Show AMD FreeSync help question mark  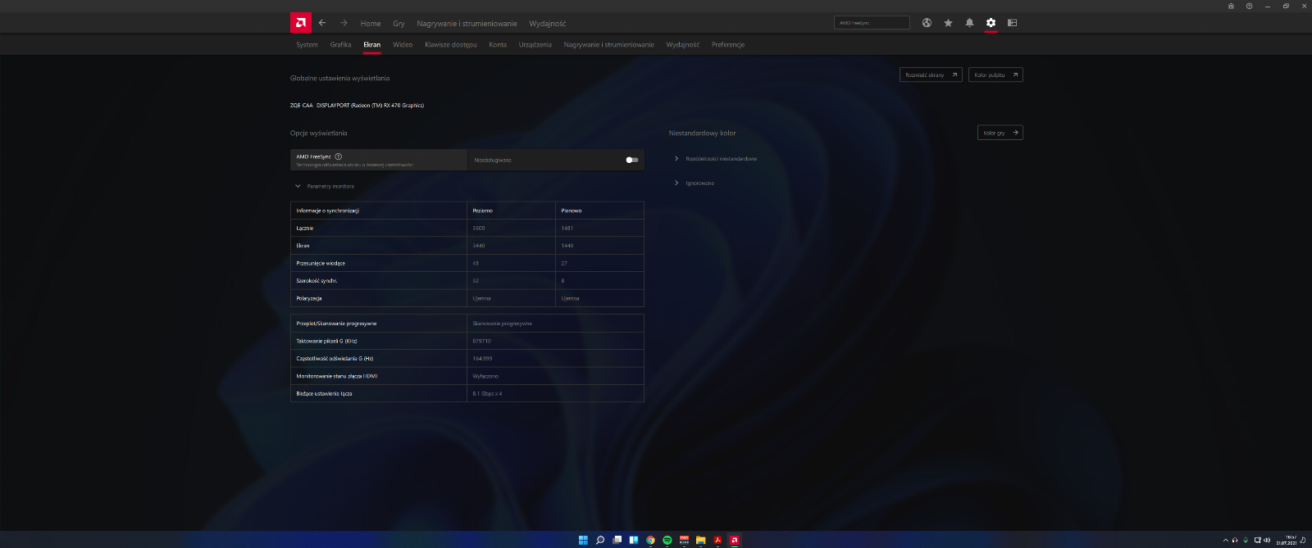338,156
